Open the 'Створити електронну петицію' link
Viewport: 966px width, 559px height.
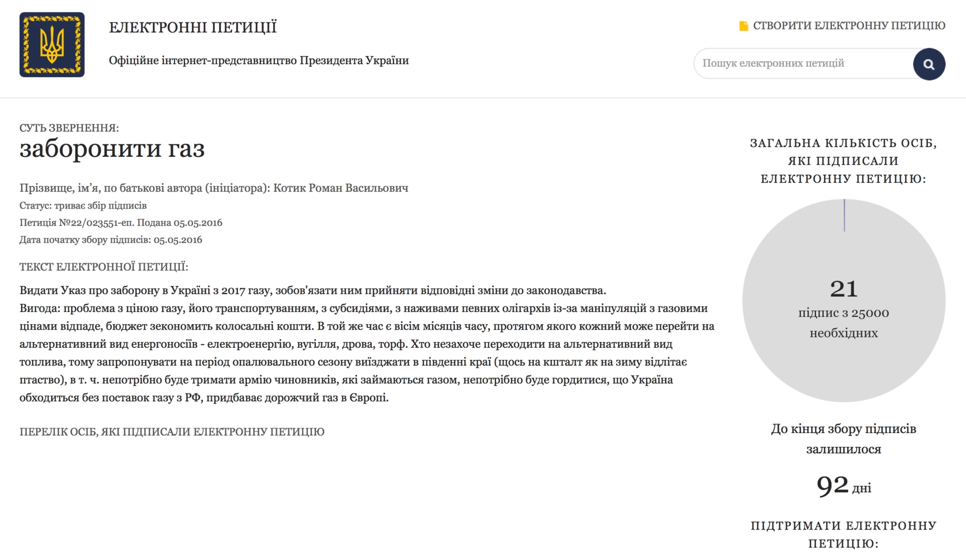[x=848, y=26]
